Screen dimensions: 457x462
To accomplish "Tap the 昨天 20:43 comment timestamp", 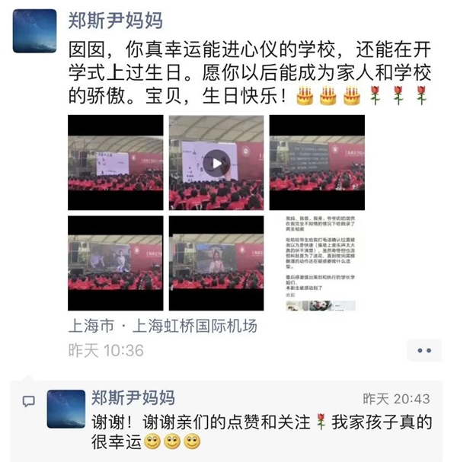I will 396,399.
